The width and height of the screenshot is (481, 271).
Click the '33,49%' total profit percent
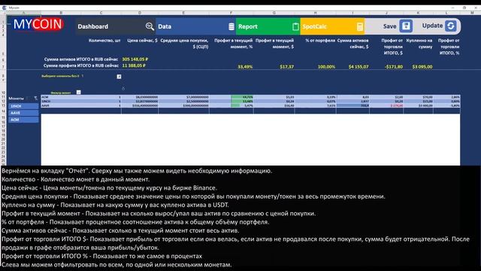pos(245,67)
